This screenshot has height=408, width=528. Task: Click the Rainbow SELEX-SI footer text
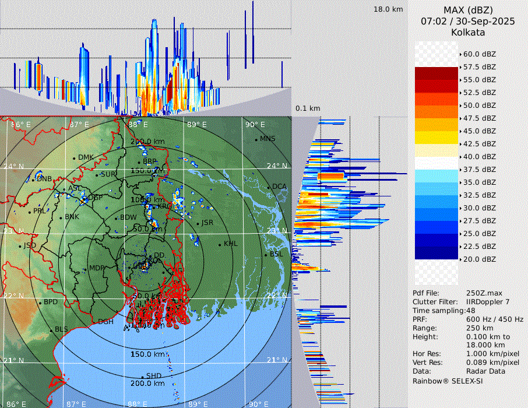point(448,381)
